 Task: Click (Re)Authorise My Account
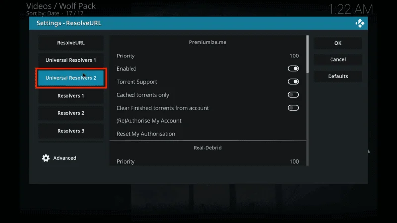pos(149,121)
